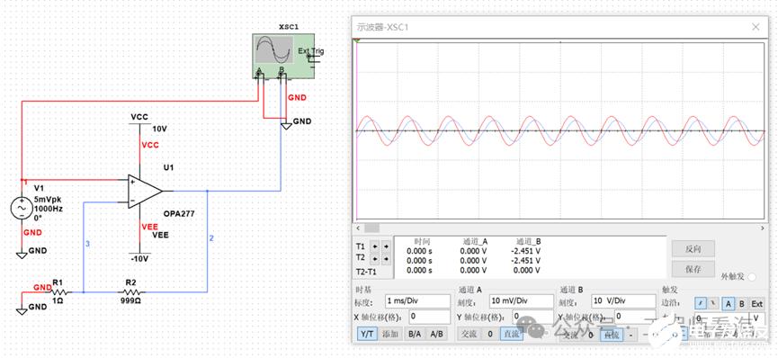
Task: Select the OPA277 op-amp symbol
Action: 146,192
